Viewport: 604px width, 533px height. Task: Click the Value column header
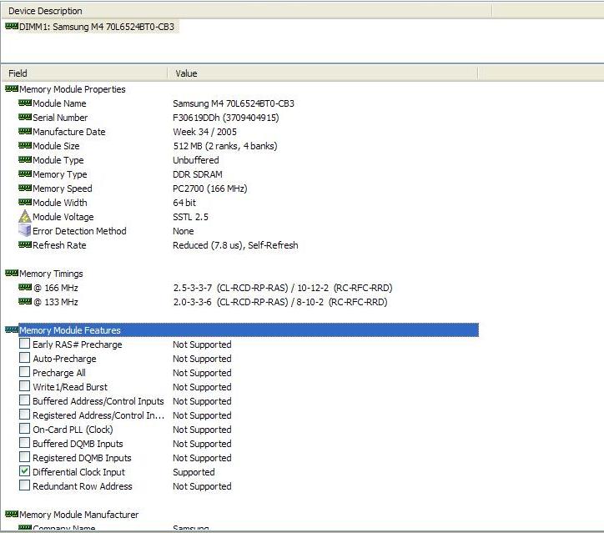[321, 73]
